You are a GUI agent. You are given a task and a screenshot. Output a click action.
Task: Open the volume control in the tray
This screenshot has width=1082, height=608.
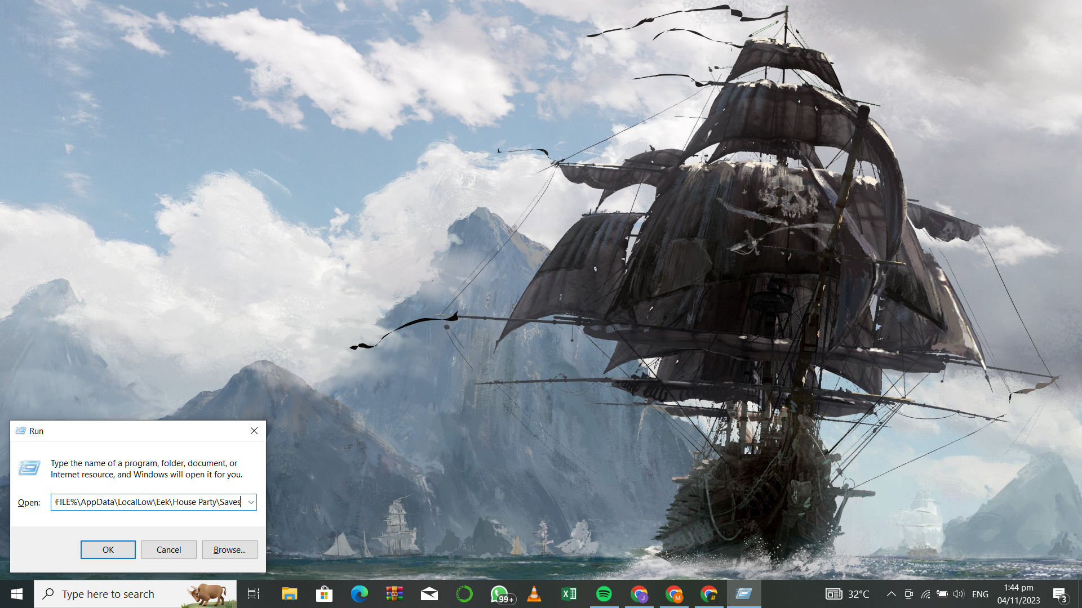pos(959,594)
